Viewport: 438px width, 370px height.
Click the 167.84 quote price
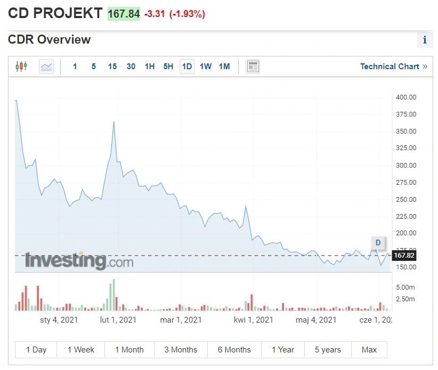point(124,14)
